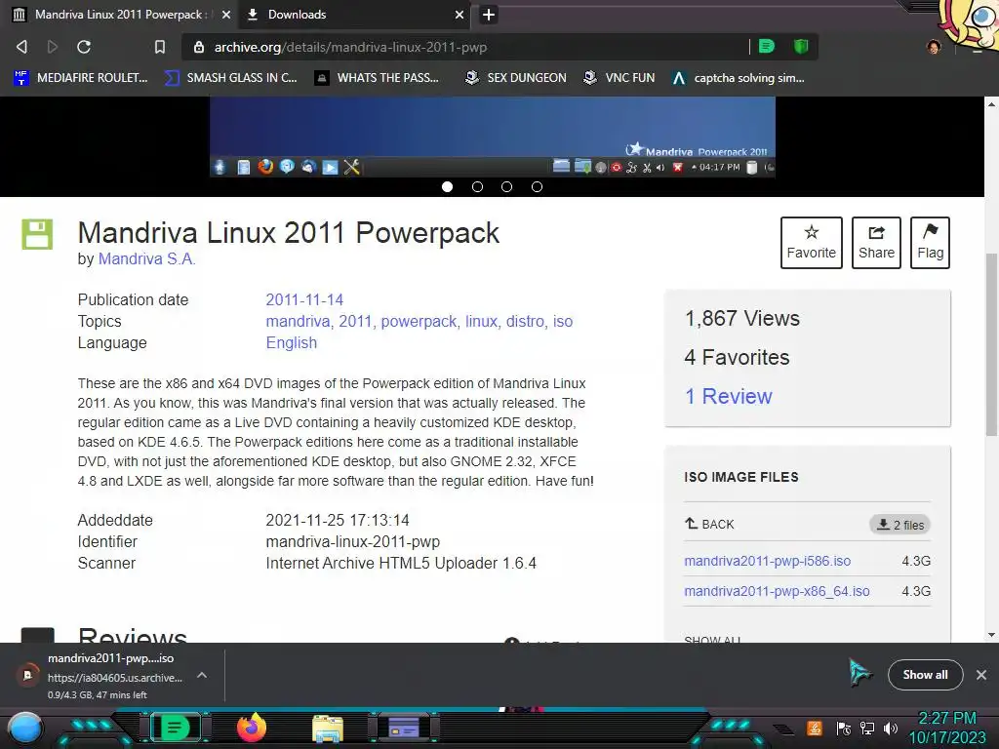Open the iso topic link
The height and width of the screenshot is (749, 999).
[x=563, y=322]
